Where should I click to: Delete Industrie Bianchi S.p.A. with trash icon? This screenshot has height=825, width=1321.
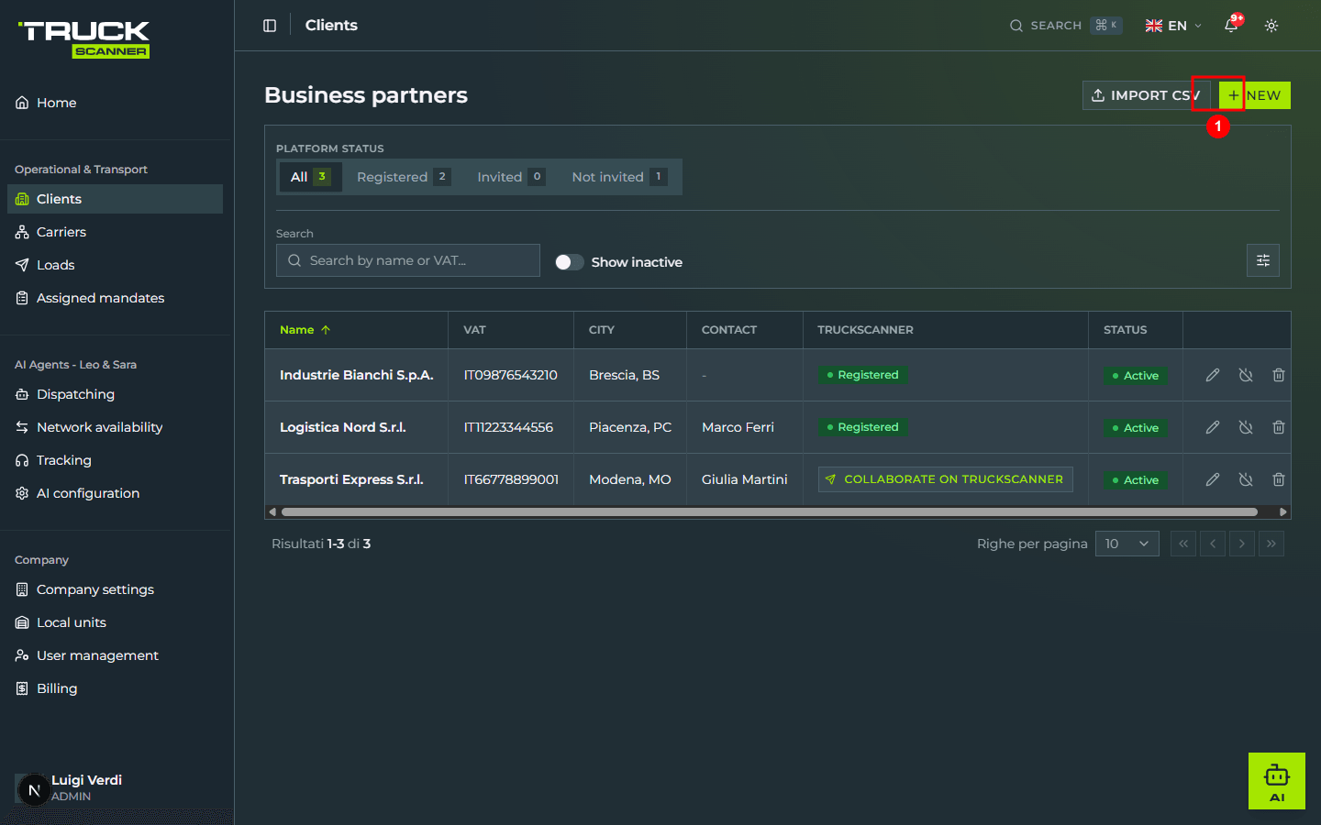(1279, 375)
